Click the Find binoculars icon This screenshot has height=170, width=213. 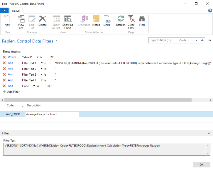(x=142, y=19)
